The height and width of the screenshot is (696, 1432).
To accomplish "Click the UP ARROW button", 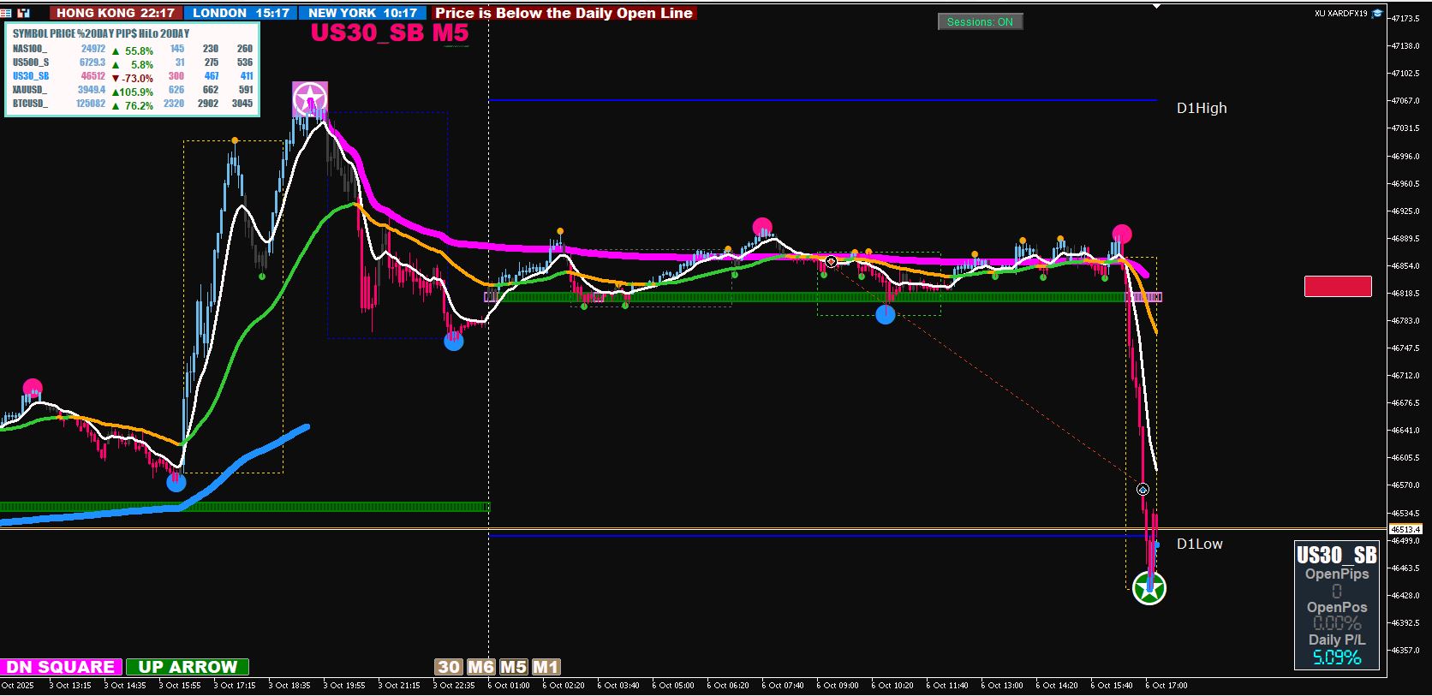I will point(188,667).
